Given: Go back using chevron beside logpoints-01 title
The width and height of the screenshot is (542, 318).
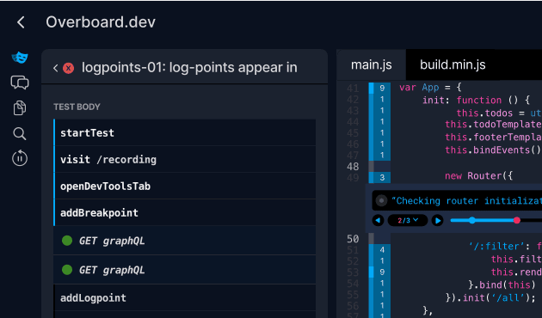Looking at the screenshot, I should [x=56, y=68].
